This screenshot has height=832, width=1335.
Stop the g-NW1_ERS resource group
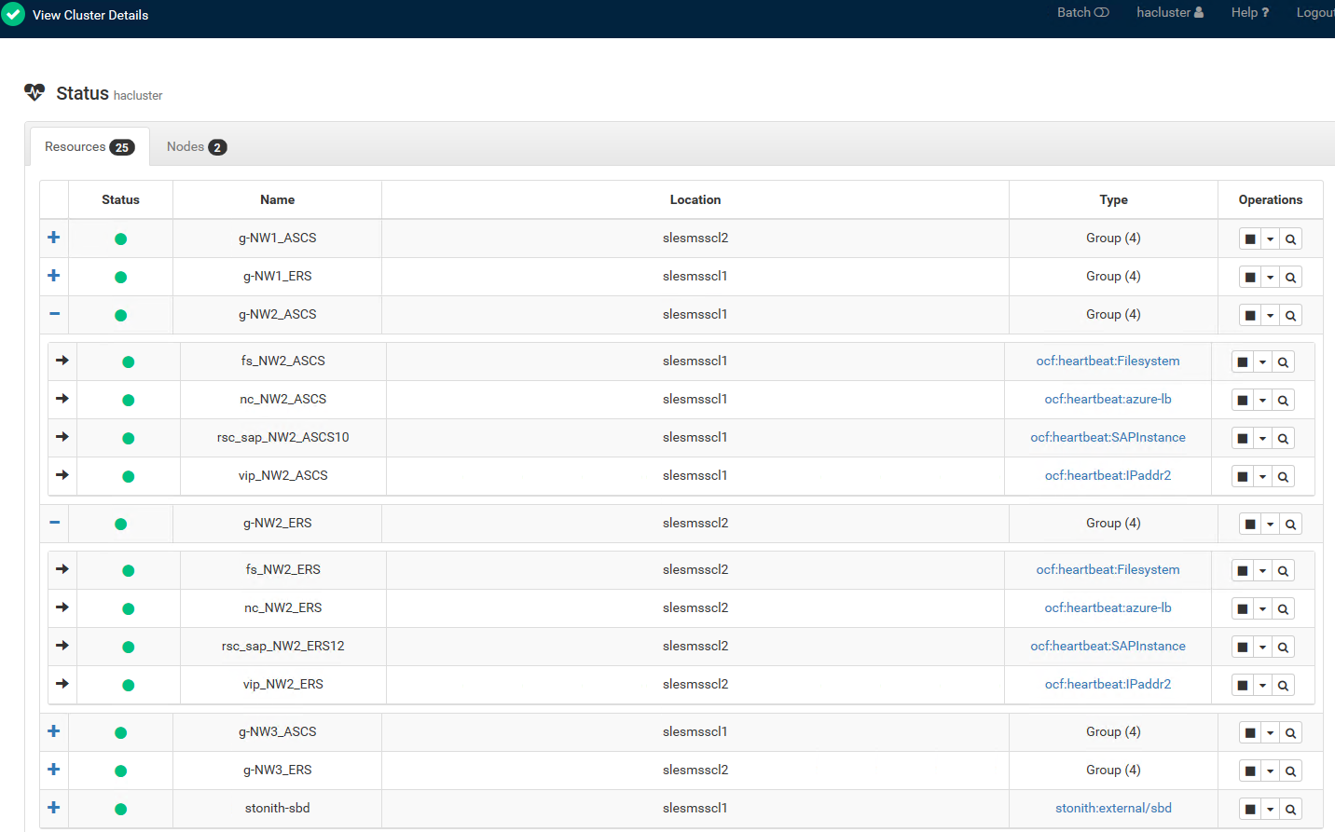click(1250, 278)
